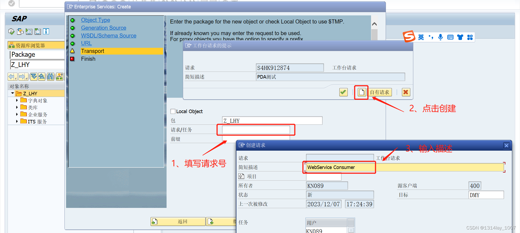Image resolution: width=520 pixels, height=233 pixels.
Task: Open the Package object type dropdown
Action: click(37, 55)
